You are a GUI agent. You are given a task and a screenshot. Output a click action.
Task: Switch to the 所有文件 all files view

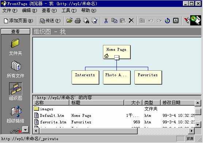pos(16,66)
